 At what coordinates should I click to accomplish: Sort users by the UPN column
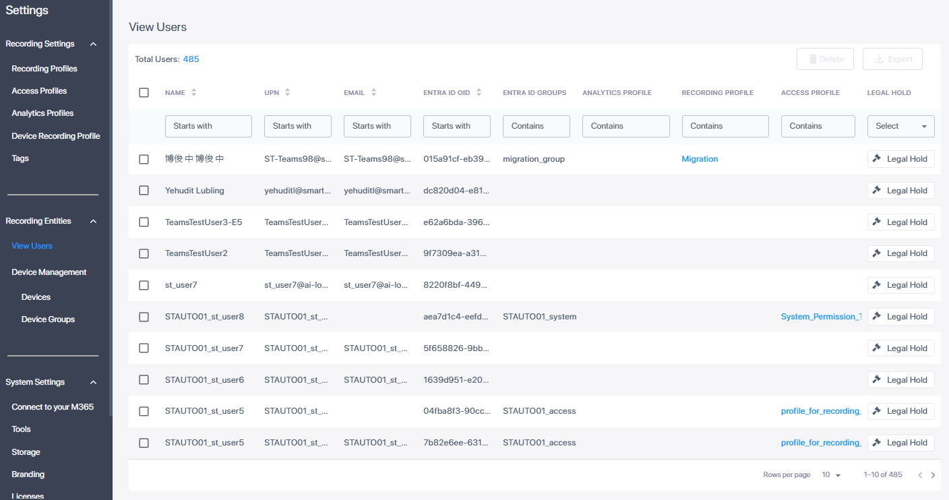pos(287,92)
